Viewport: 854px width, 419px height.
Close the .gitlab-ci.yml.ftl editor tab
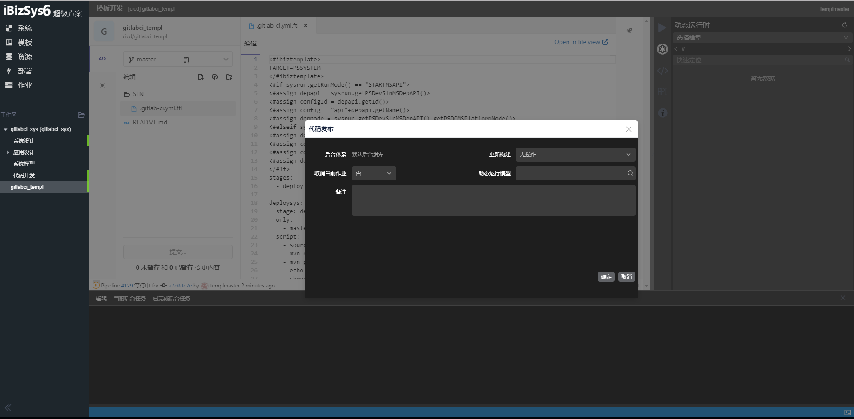(306, 26)
